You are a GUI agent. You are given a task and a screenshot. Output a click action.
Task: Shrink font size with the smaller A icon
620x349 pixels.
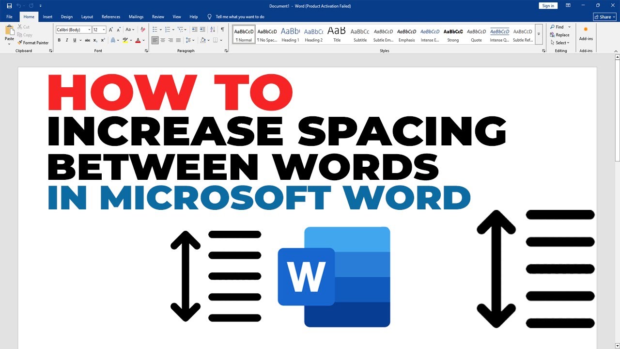point(119,30)
